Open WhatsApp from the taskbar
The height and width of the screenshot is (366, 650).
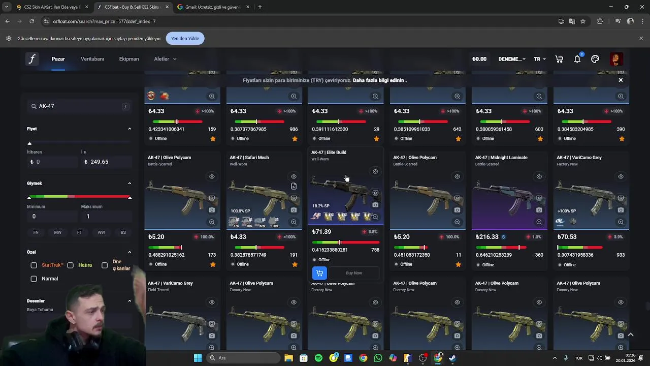(x=378, y=358)
